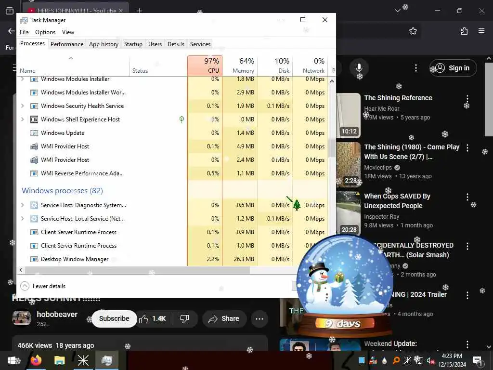Click the Windows Shell Experience Host icon
This screenshot has height=370, width=493.
34,119
